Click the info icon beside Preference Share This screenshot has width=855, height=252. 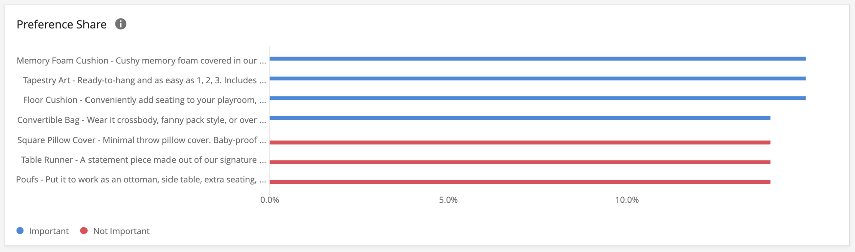(121, 24)
